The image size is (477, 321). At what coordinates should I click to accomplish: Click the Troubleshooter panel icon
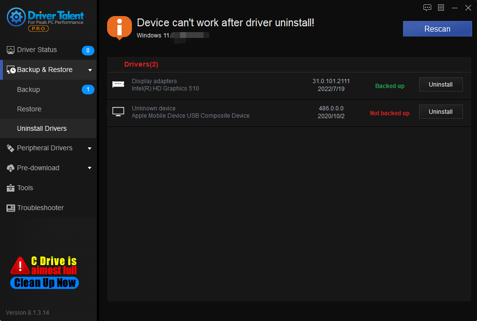click(x=11, y=208)
